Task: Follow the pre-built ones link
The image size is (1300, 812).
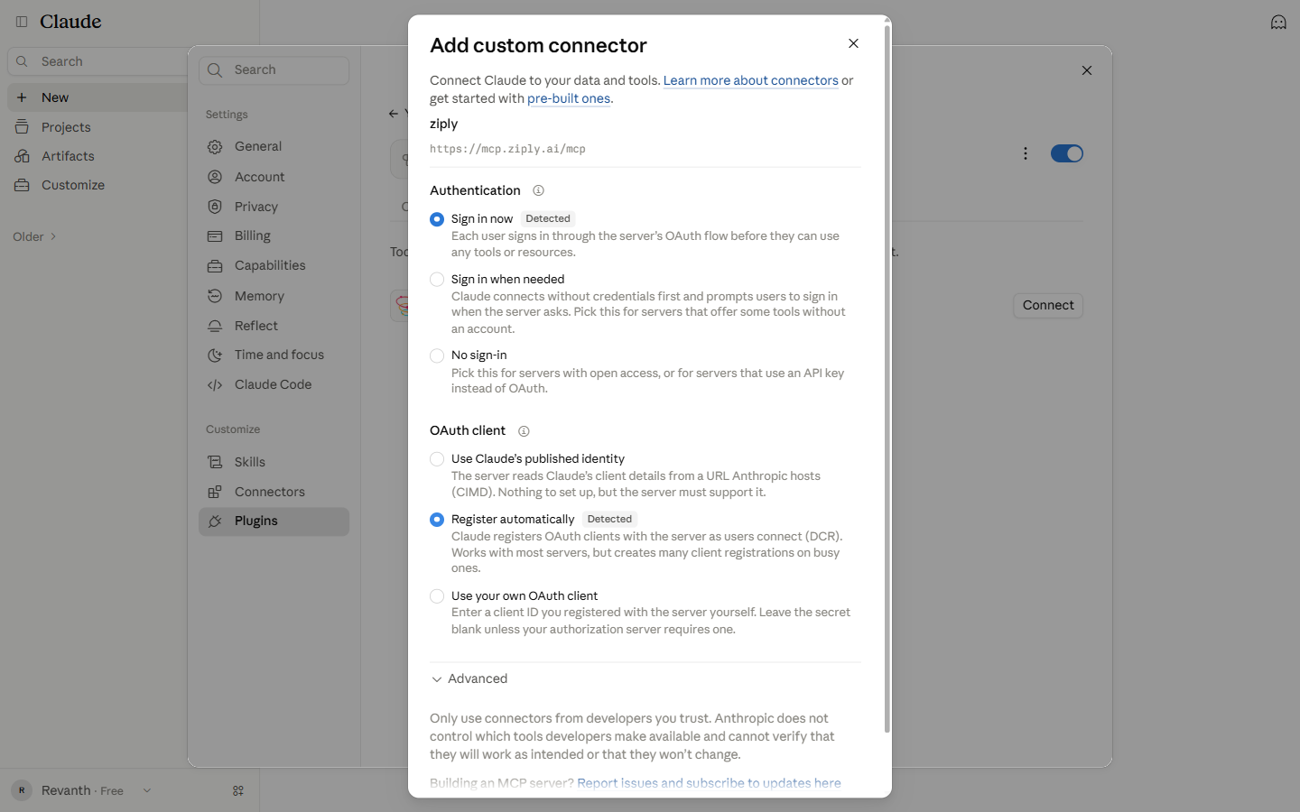Action: (569, 98)
